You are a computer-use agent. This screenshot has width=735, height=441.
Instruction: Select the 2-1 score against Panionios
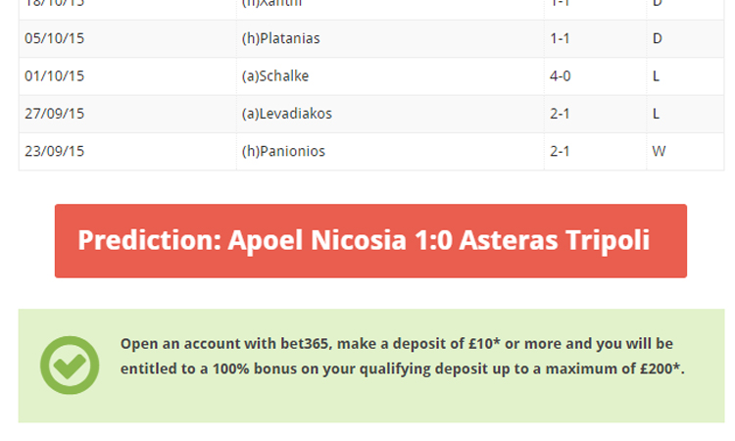[x=595, y=151]
